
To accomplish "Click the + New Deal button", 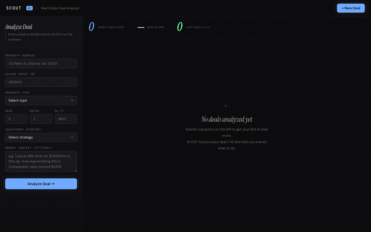I will point(351,8).
